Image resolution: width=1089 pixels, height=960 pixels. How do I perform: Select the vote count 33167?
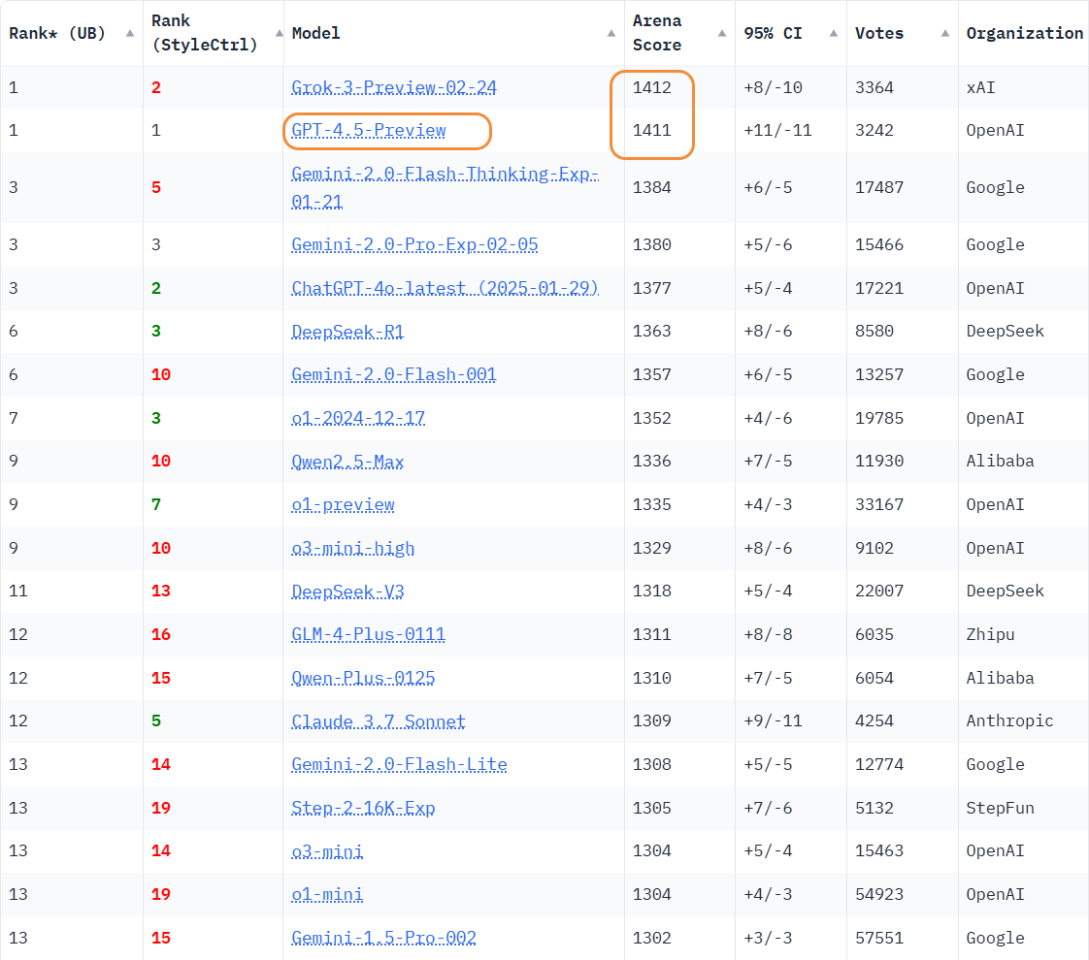(879, 504)
